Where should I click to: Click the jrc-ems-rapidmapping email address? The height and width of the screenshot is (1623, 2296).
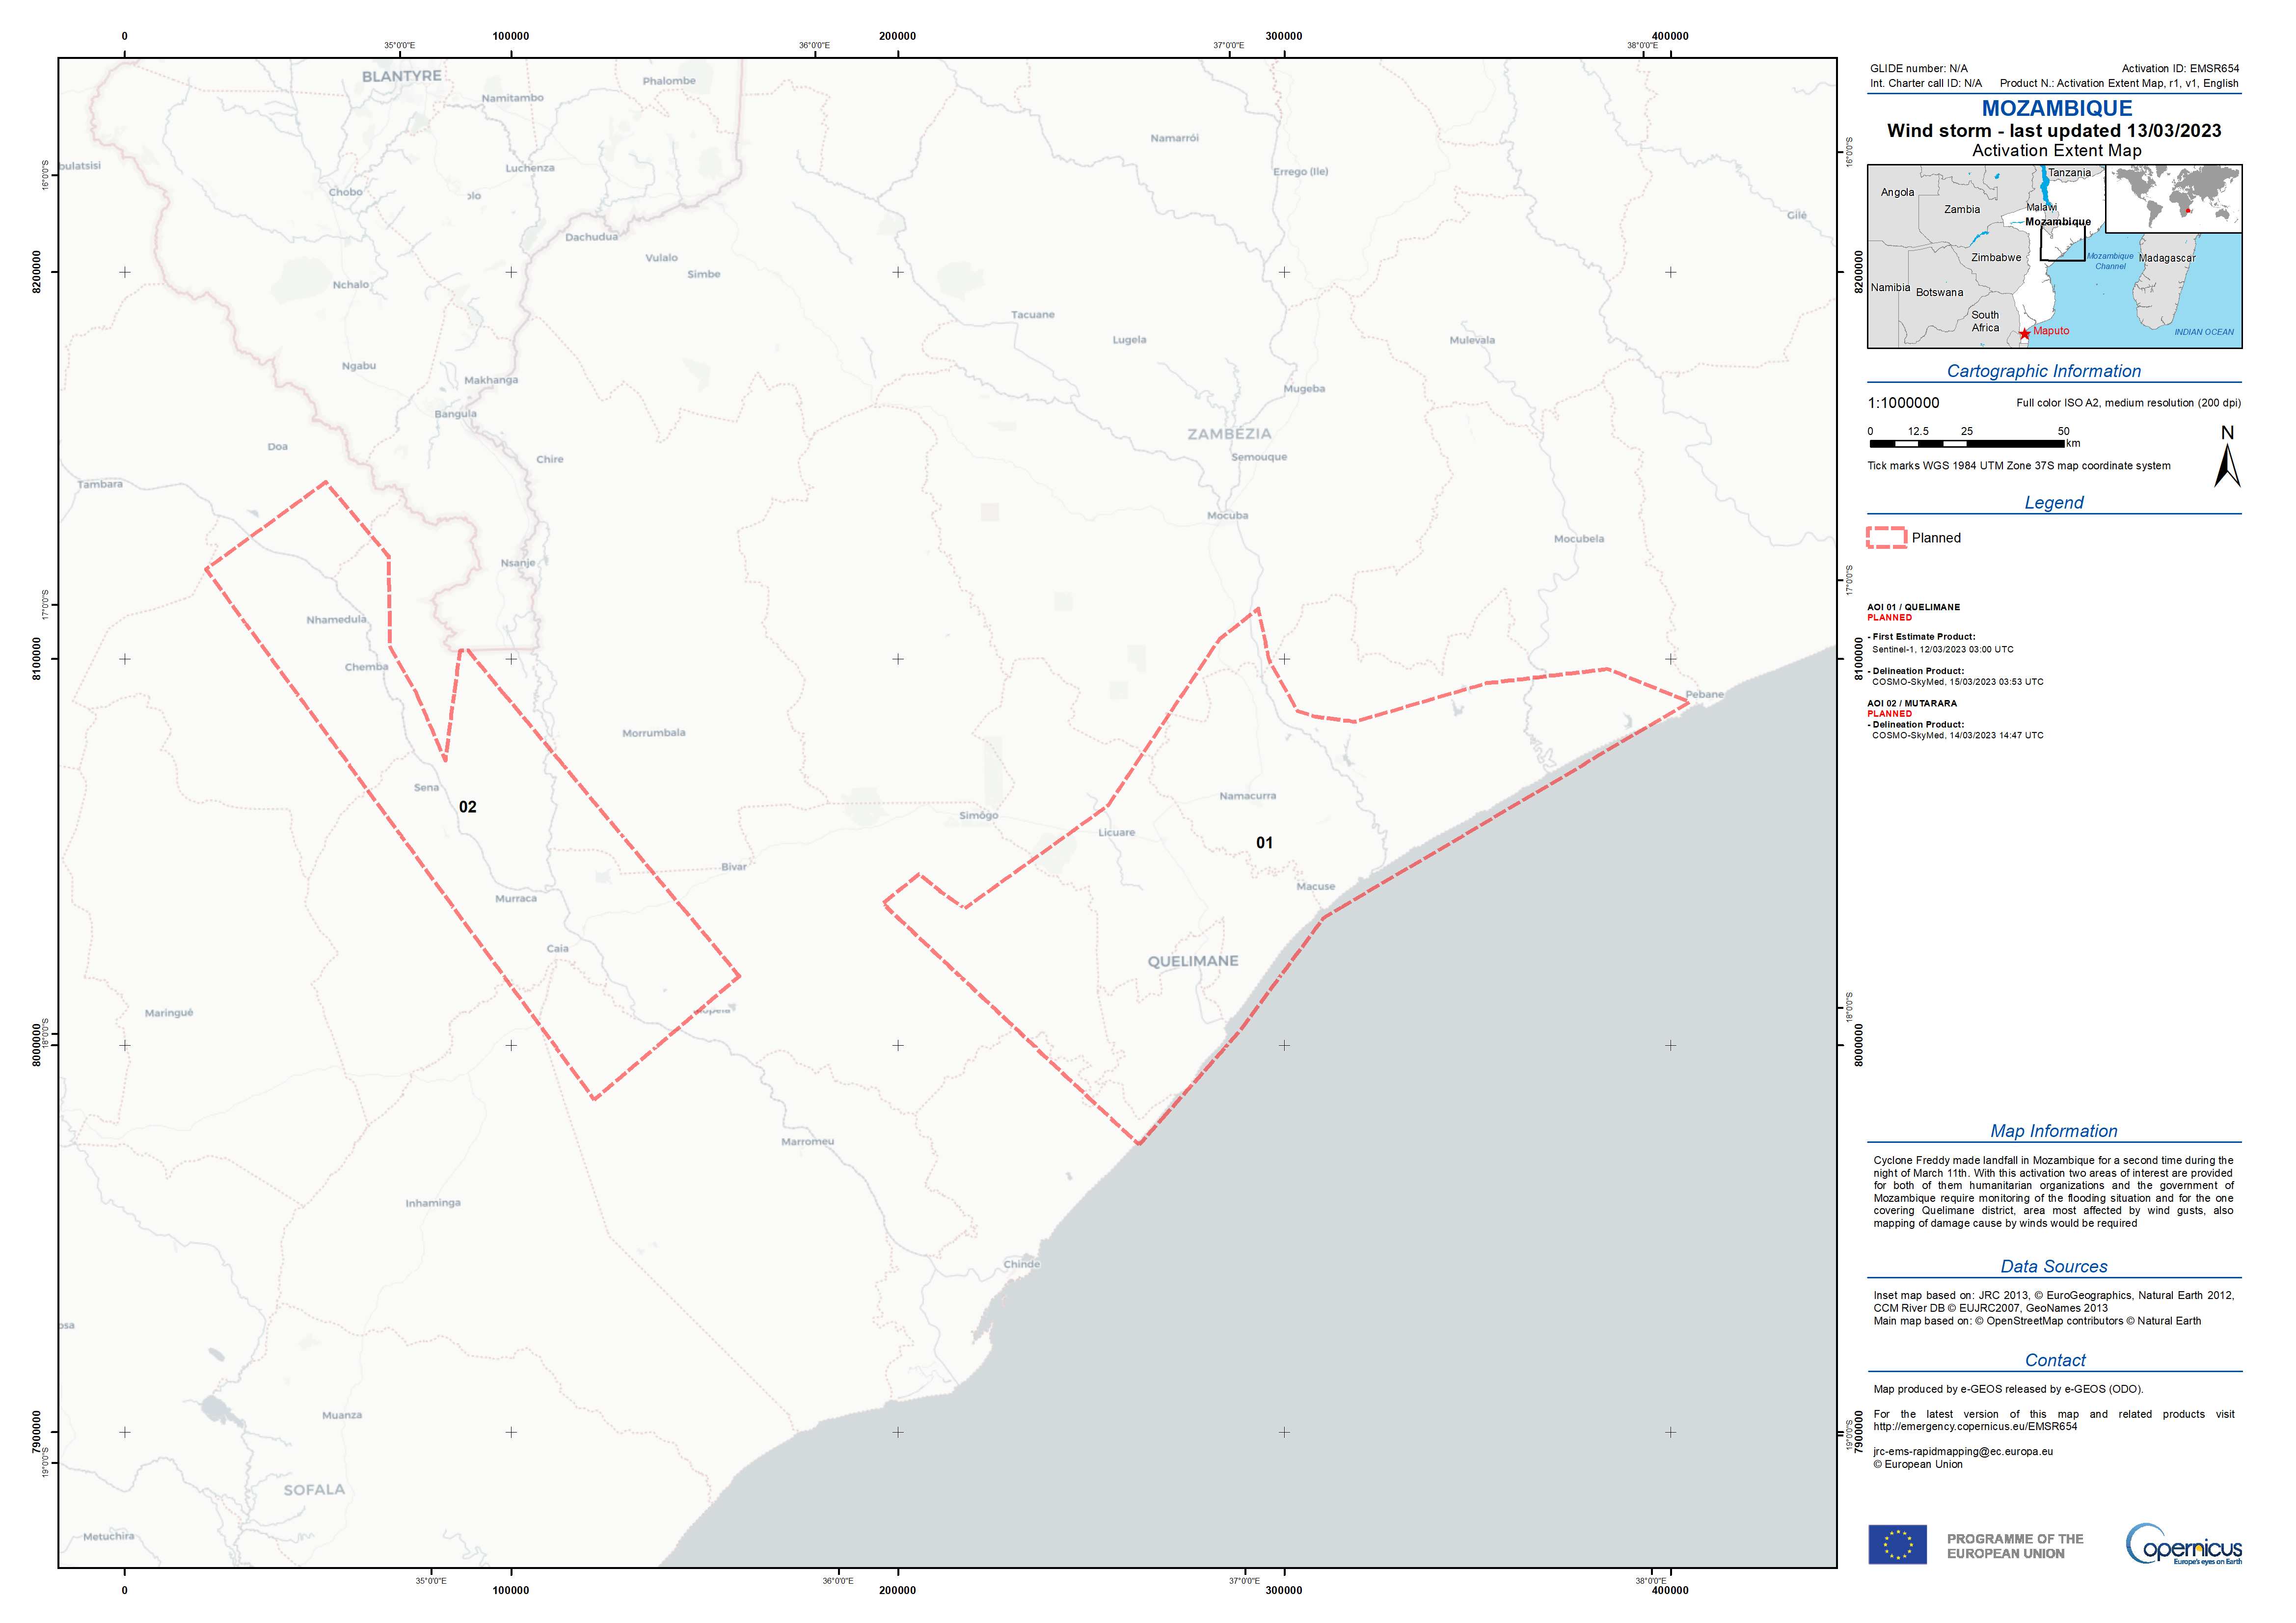click(1962, 1451)
